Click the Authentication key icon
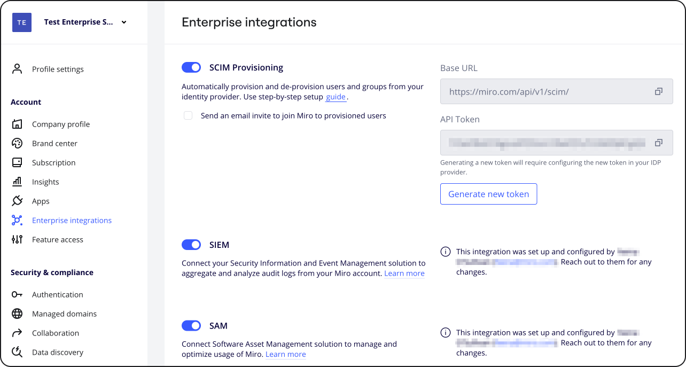The image size is (686, 367). [17, 294]
